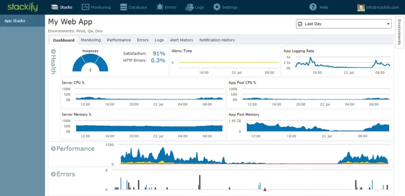Viewport: 405px width, 196px height.
Task: Click the Logs icon in navigation bar
Action: point(189,7)
